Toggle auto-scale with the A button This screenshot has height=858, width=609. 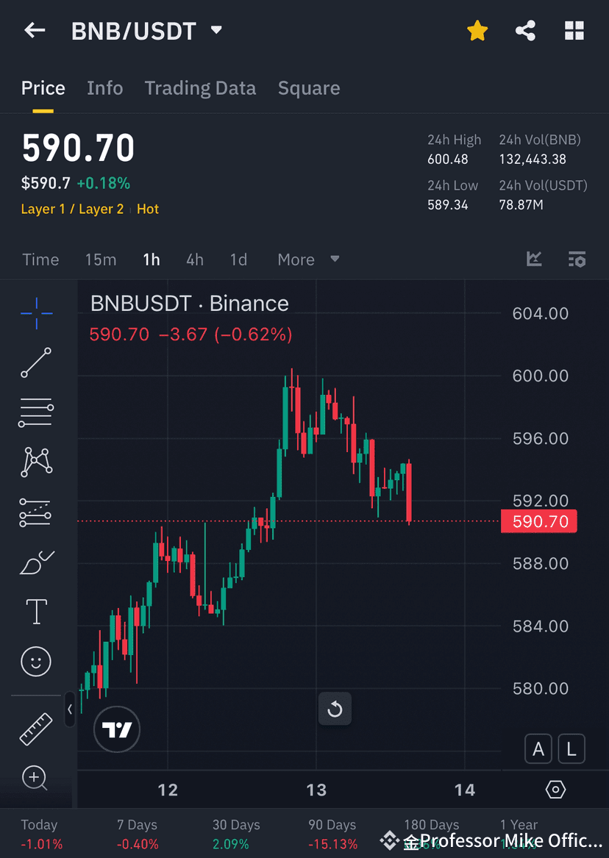pos(538,748)
